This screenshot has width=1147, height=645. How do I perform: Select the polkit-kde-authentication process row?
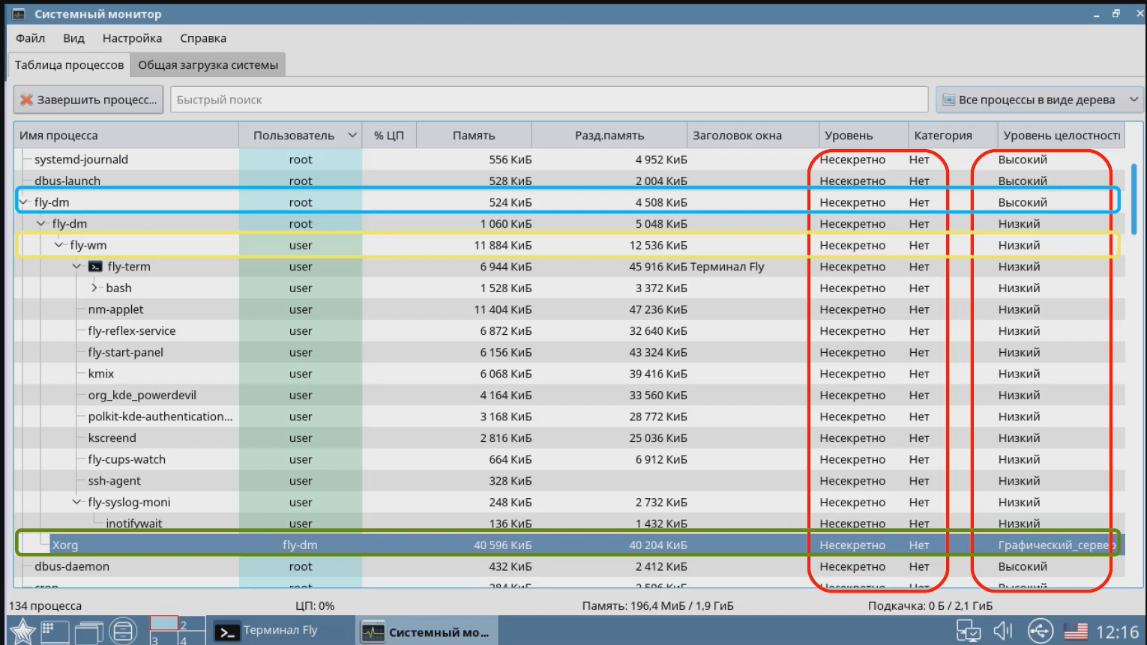coord(570,417)
